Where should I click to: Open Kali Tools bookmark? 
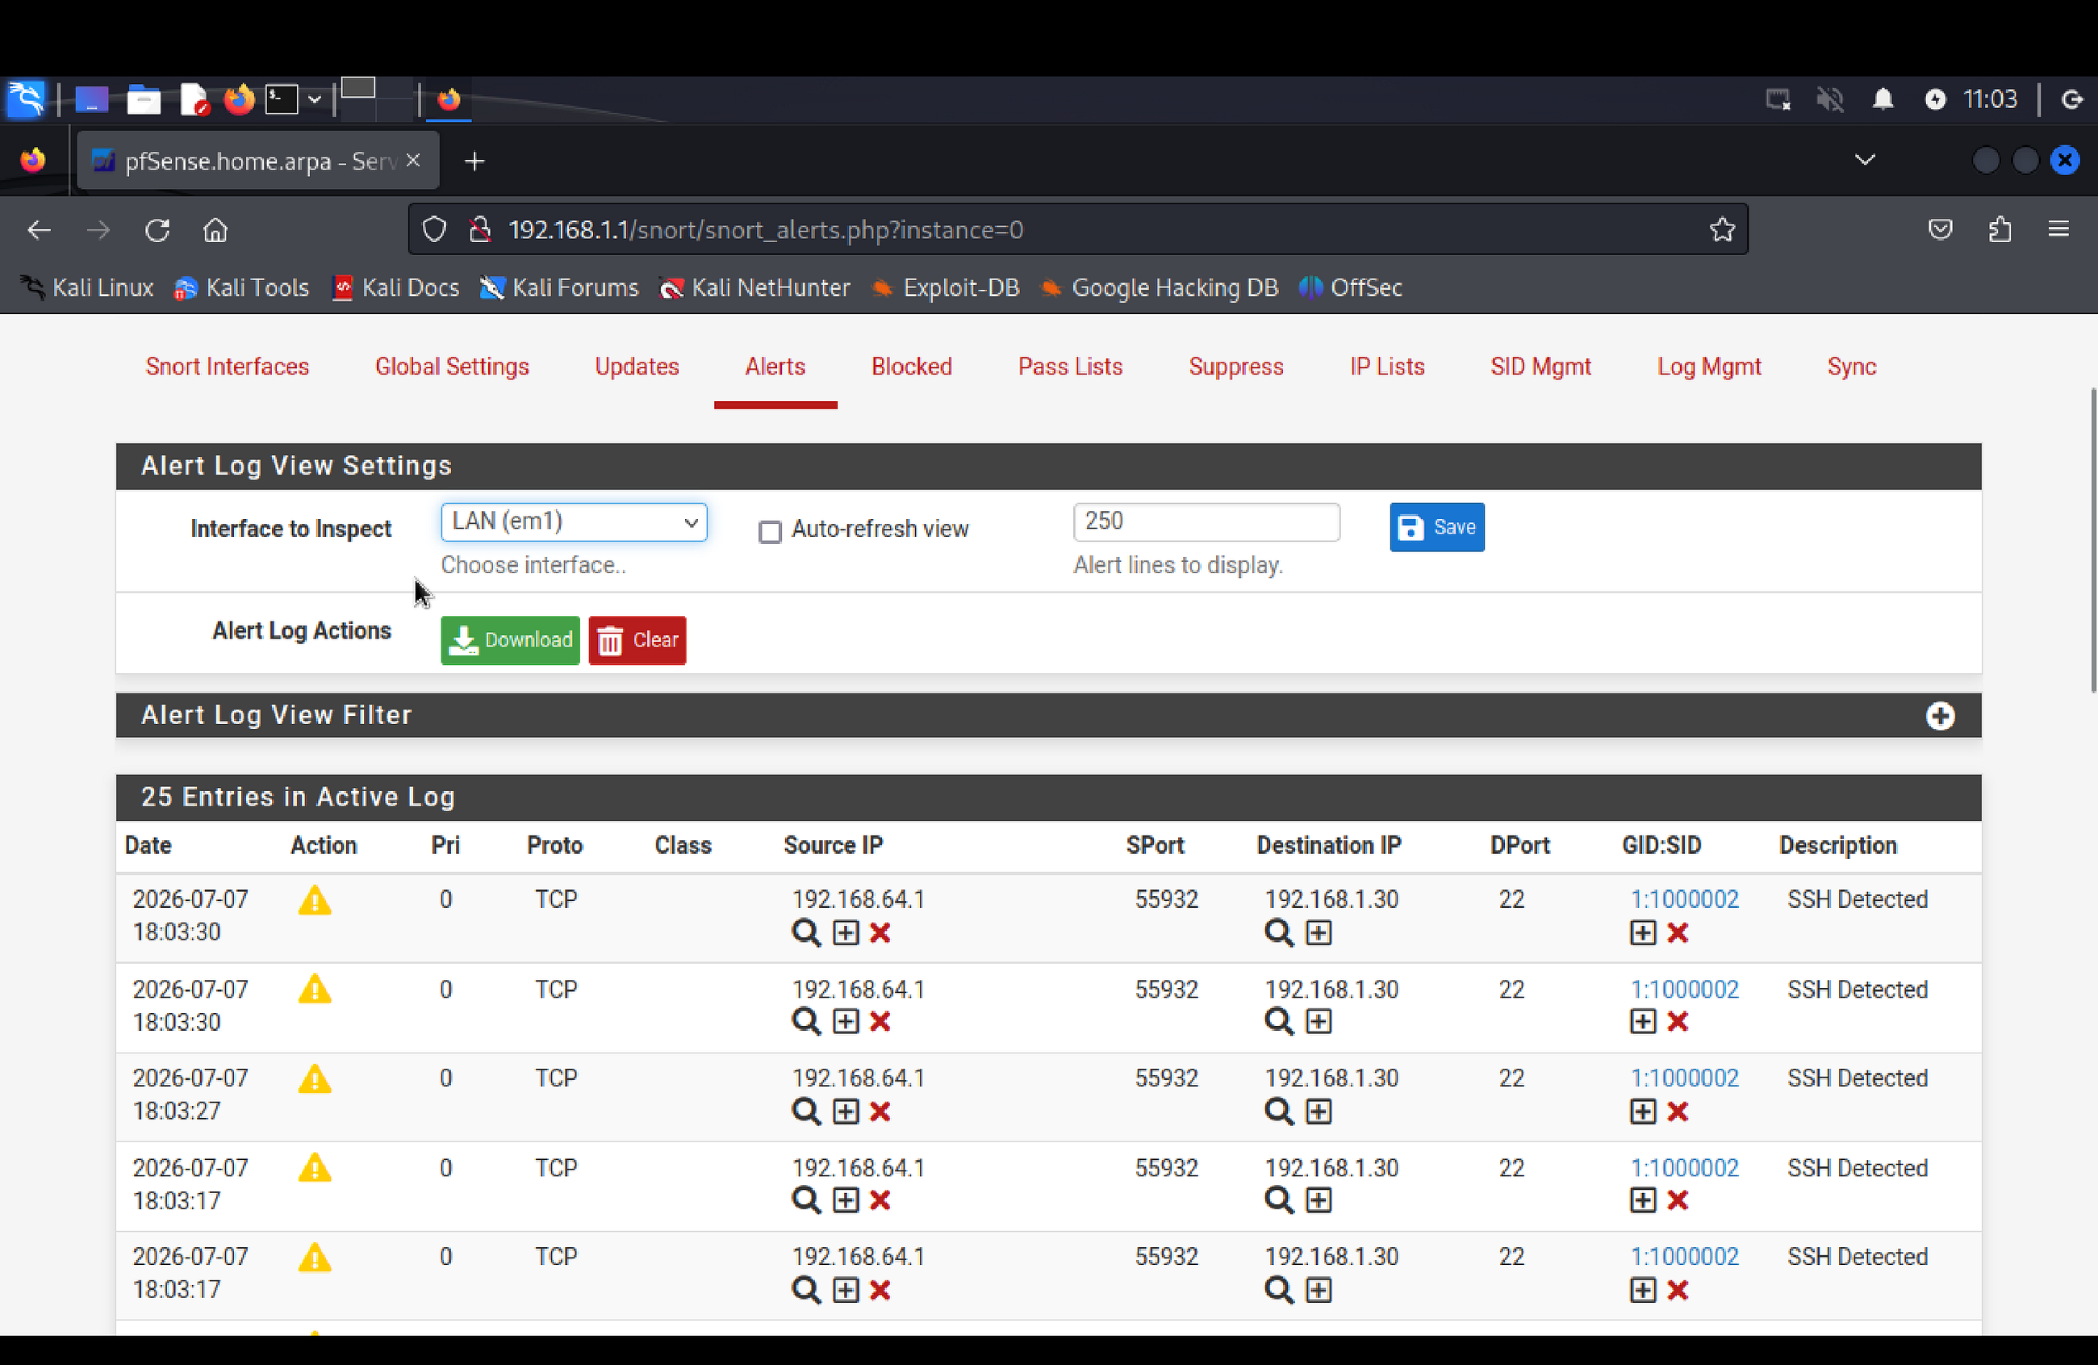point(242,288)
